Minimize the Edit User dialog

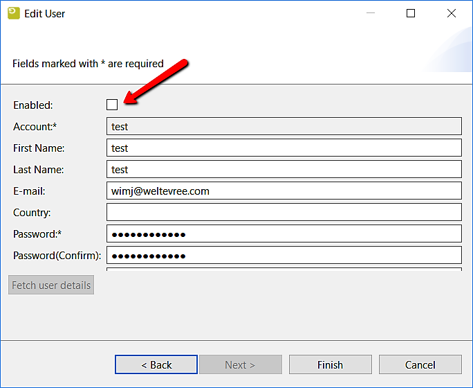coord(370,13)
